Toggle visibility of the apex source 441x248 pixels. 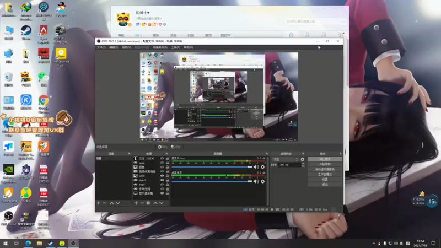(x=162, y=163)
